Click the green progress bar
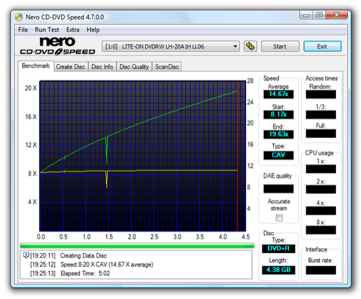The image size is (361, 299). pos(137,246)
